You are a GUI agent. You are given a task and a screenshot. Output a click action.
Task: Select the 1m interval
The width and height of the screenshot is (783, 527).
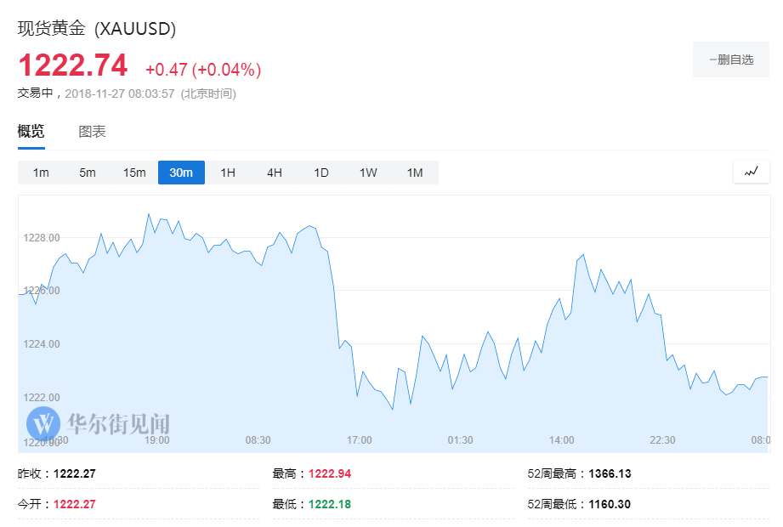click(x=41, y=173)
